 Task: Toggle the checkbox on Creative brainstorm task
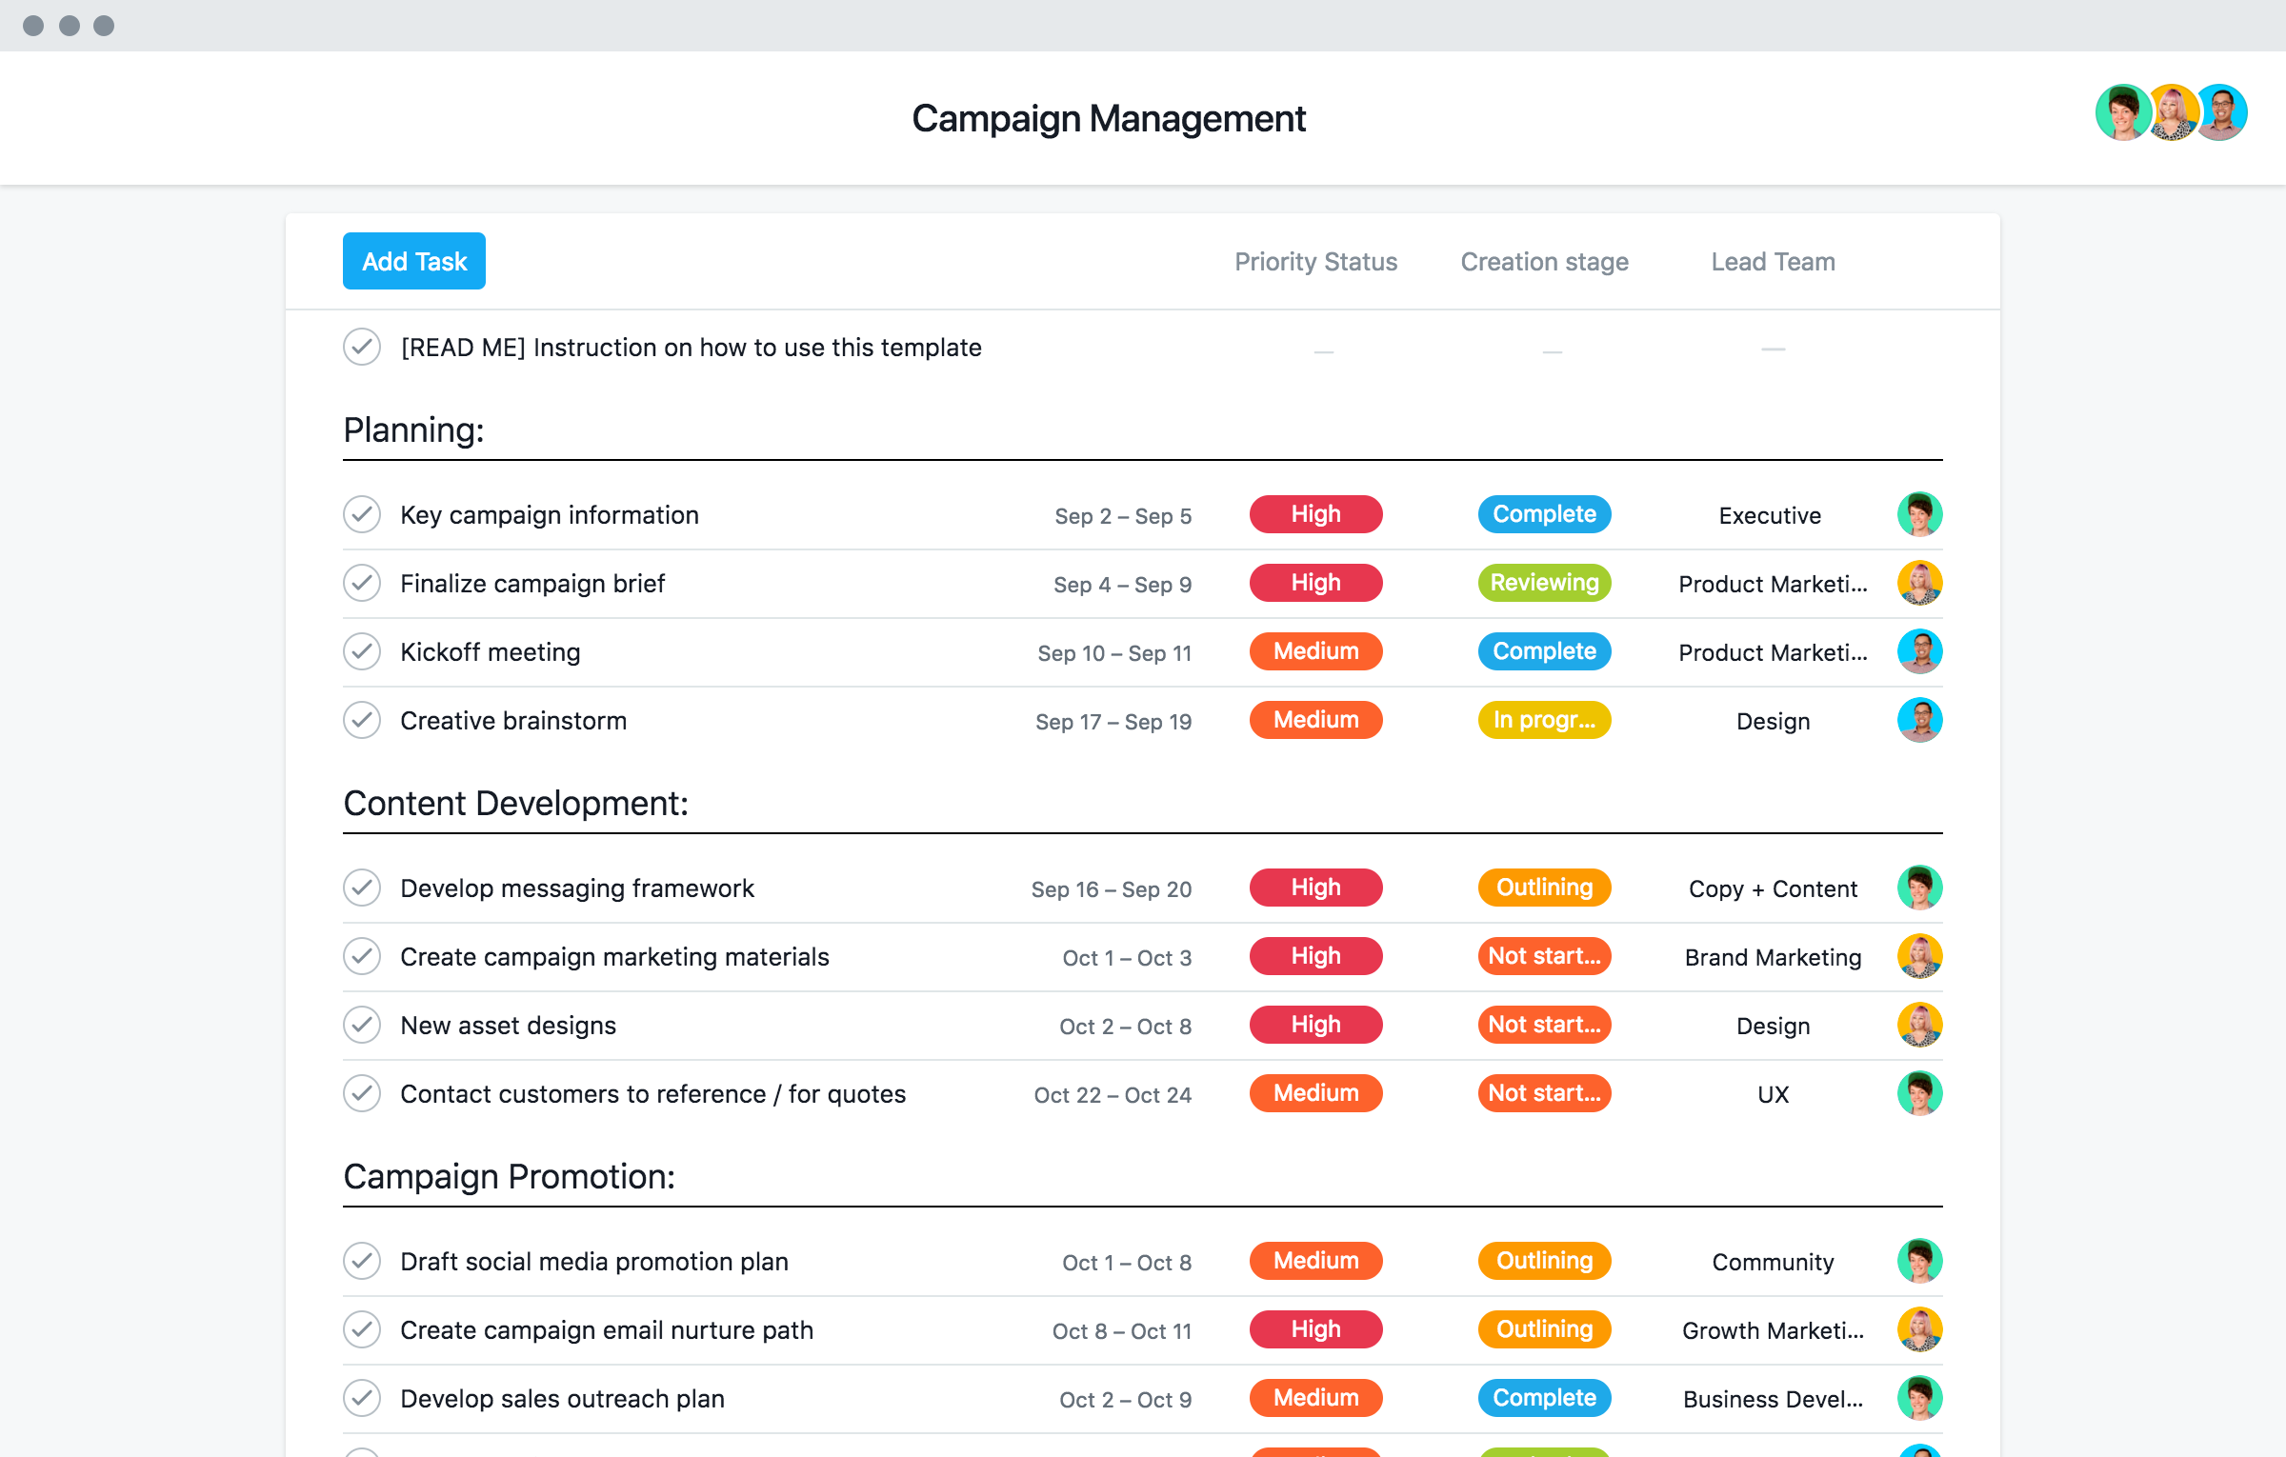pyautogui.click(x=363, y=719)
